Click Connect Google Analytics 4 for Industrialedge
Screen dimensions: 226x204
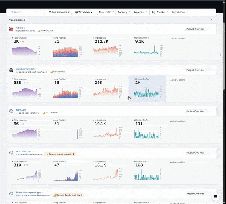pyautogui.click(x=60, y=154)
